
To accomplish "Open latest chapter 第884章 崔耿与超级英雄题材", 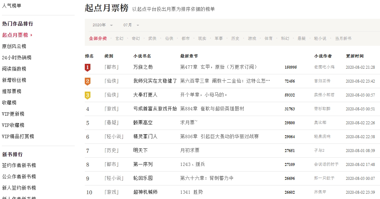I will coord(212,109).
